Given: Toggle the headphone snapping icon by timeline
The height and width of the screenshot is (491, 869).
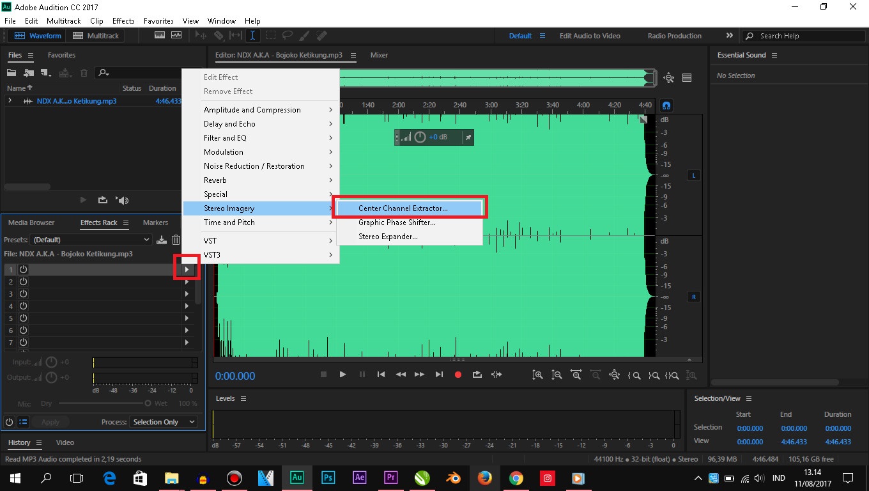Looking at the screenshot, I should pos(666,105).
